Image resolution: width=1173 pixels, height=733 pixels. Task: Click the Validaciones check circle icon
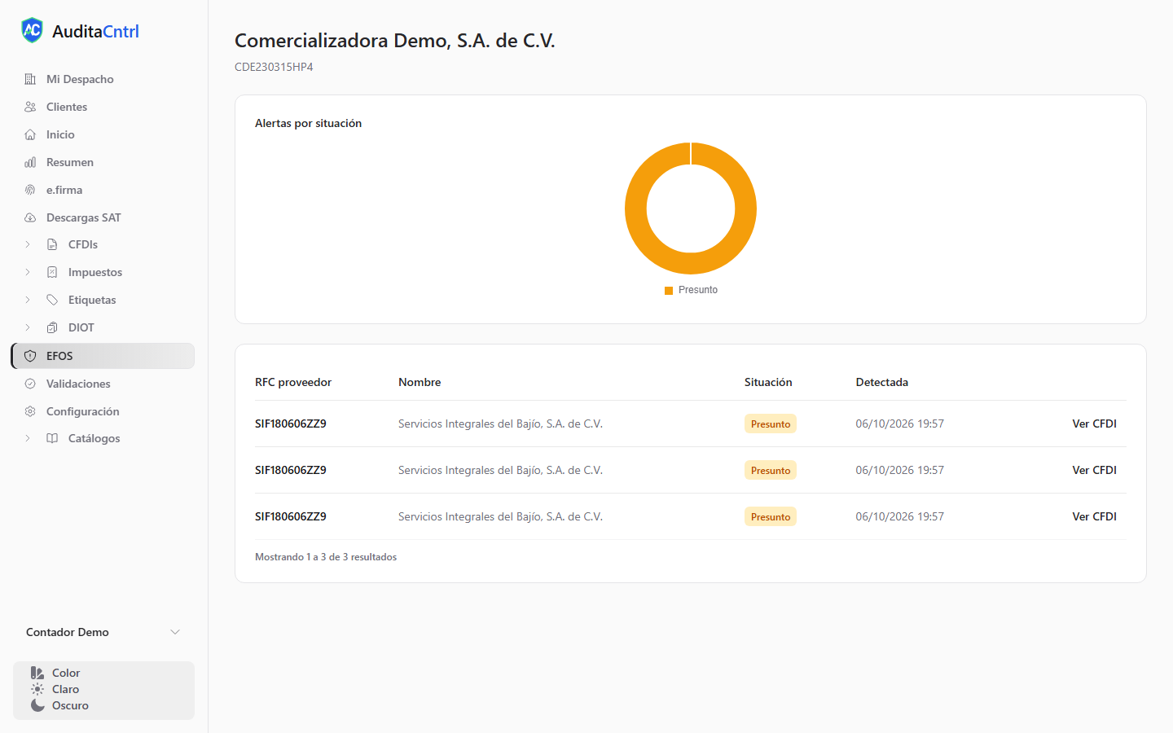pos(30,384)
